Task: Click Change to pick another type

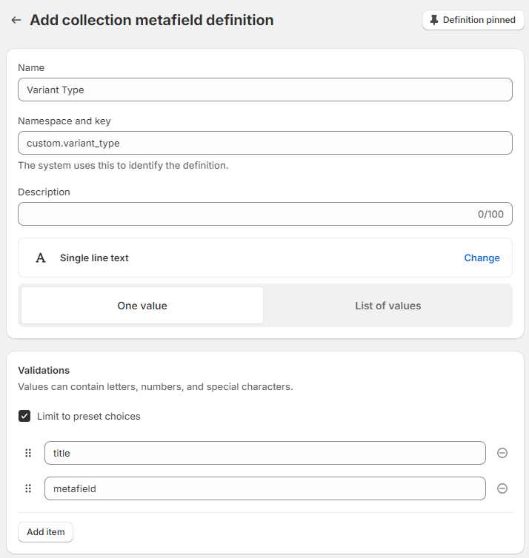Action: click(482, 258)
